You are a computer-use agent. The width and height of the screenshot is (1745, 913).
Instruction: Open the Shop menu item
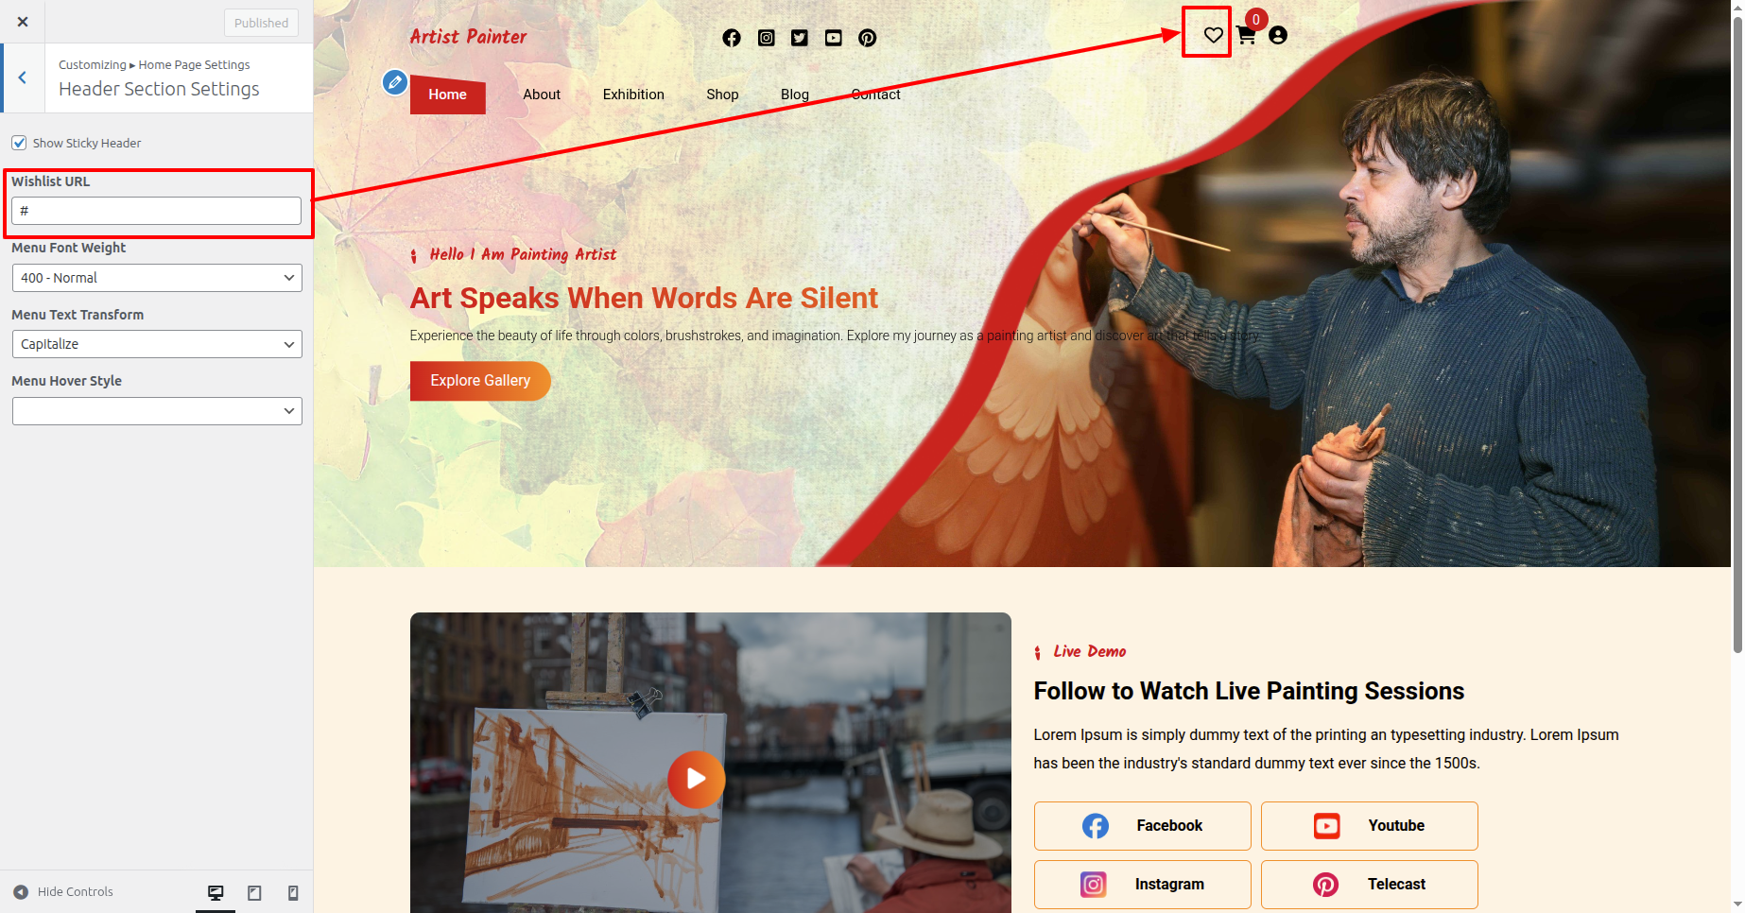[722, 95]
